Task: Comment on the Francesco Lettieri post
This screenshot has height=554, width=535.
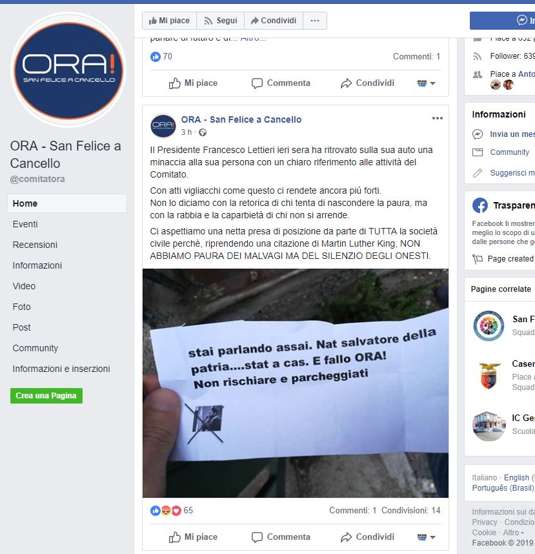Action: tap(281, 537)
